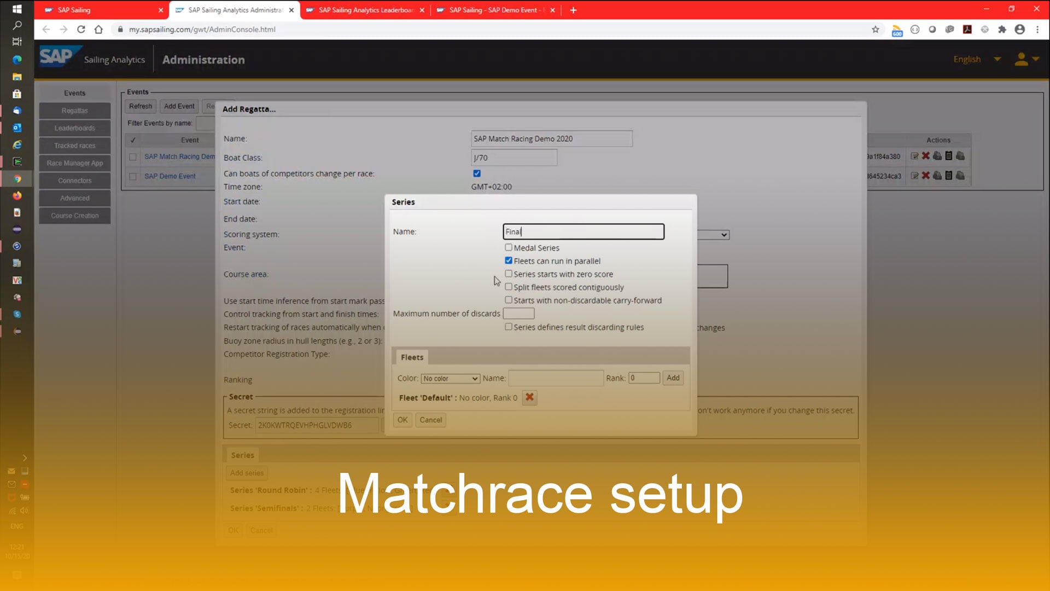Image resolution: width=1050 pixels, height=591 pixels.
Task: Click the bookmark star in the address bar
Action: point(875,30)
